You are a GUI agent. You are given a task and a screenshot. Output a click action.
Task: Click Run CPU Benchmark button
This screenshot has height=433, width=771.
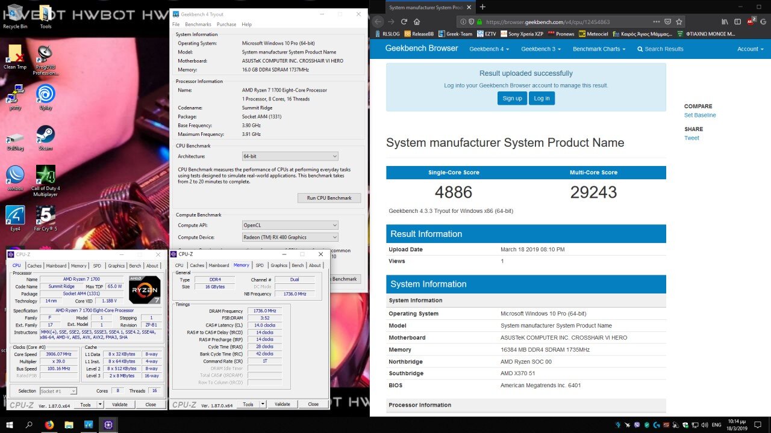pyautogui.click(x=329, y=198)
